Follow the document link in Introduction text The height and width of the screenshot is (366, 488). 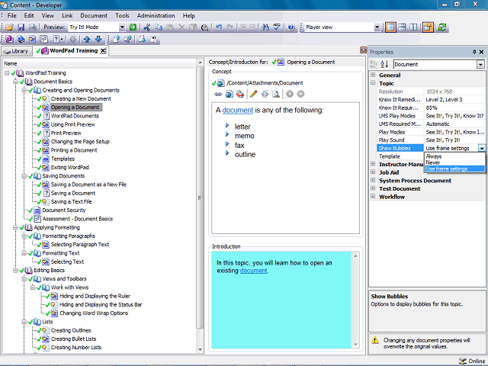(x=253, y=271)
